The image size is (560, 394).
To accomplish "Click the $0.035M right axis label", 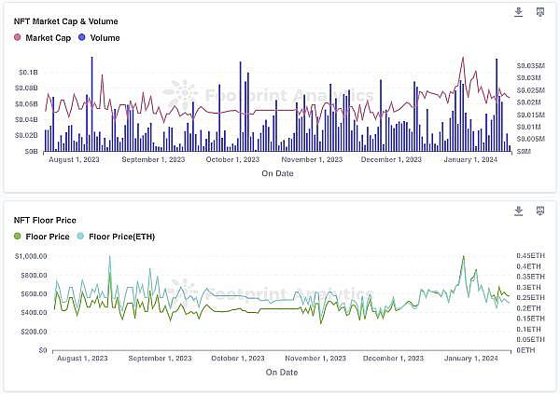I will click(x=530, y=66).
